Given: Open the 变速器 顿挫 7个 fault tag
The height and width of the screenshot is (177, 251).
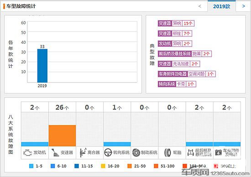Looking at the screenshot, I should [x=175, y=33].
